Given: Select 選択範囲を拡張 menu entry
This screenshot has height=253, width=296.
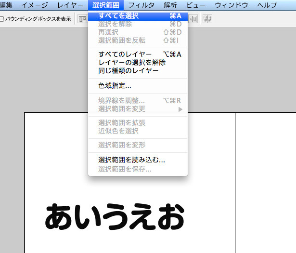Looking at the screenshot, I should [x=138, y=123].
